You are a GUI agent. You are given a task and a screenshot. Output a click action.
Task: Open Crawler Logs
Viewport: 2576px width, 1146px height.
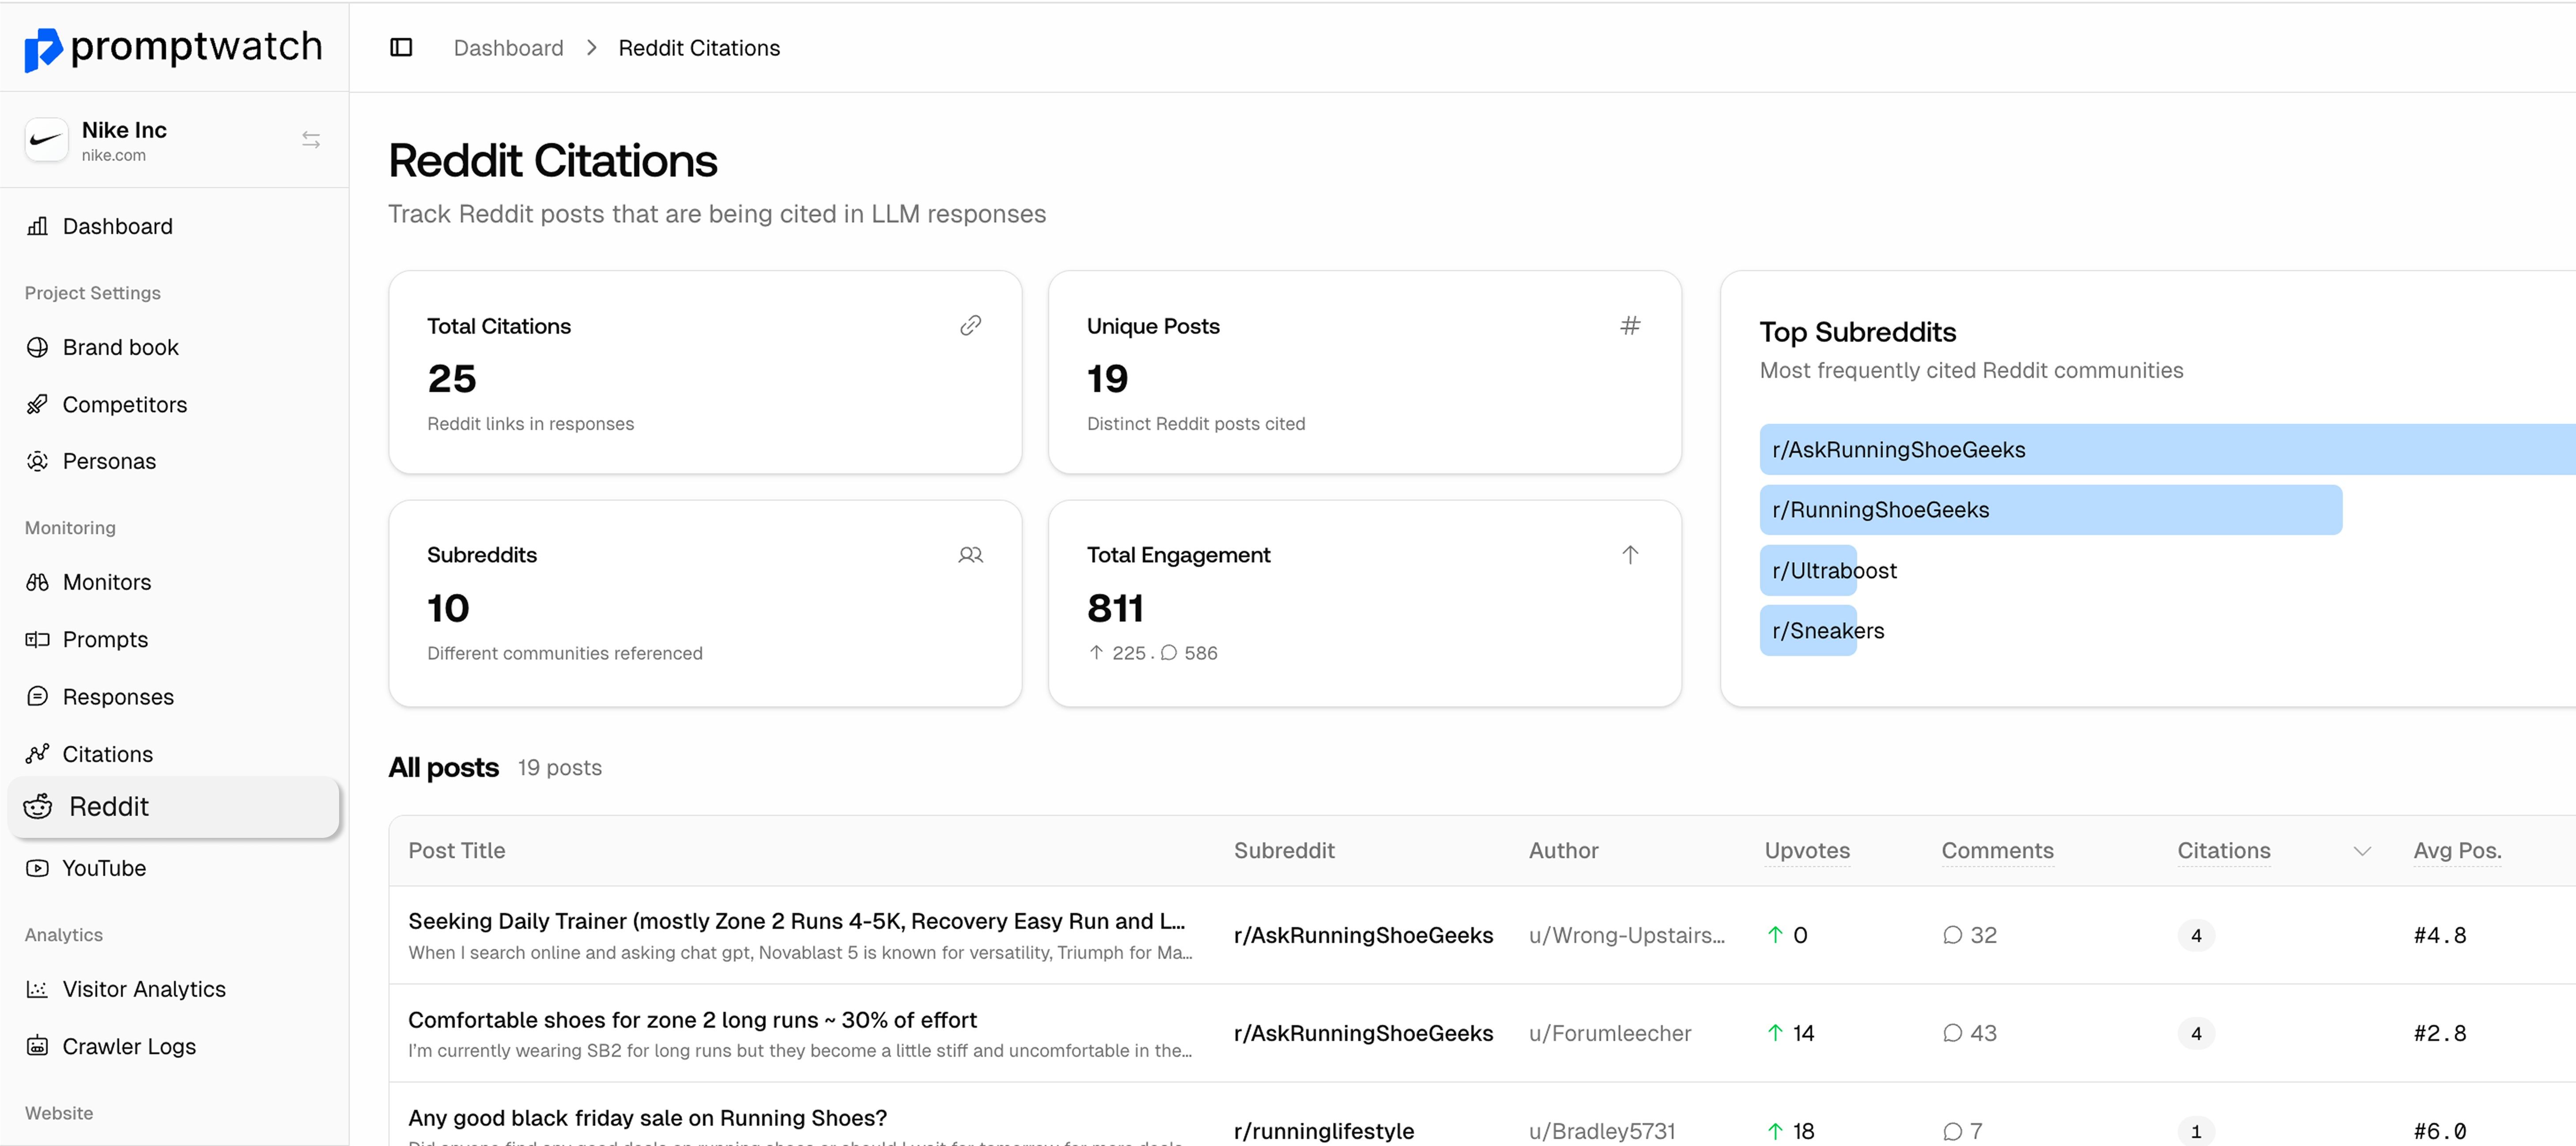pos(129,1046)
